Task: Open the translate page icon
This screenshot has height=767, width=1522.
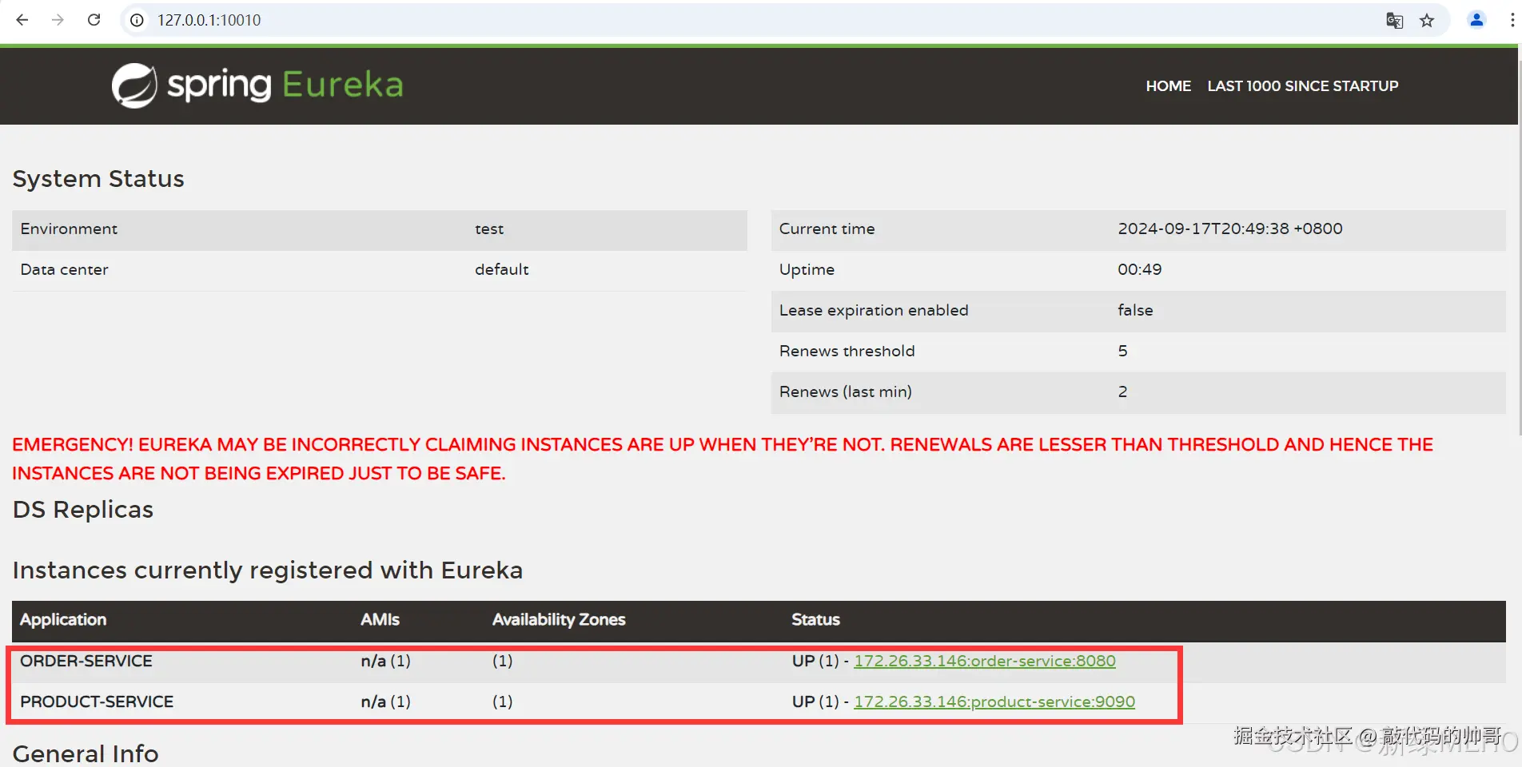Action: tap(1394, 21)
